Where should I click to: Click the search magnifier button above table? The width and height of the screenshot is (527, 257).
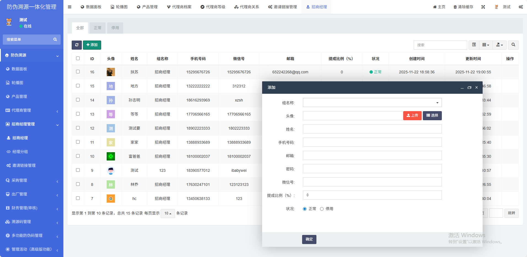513,45
